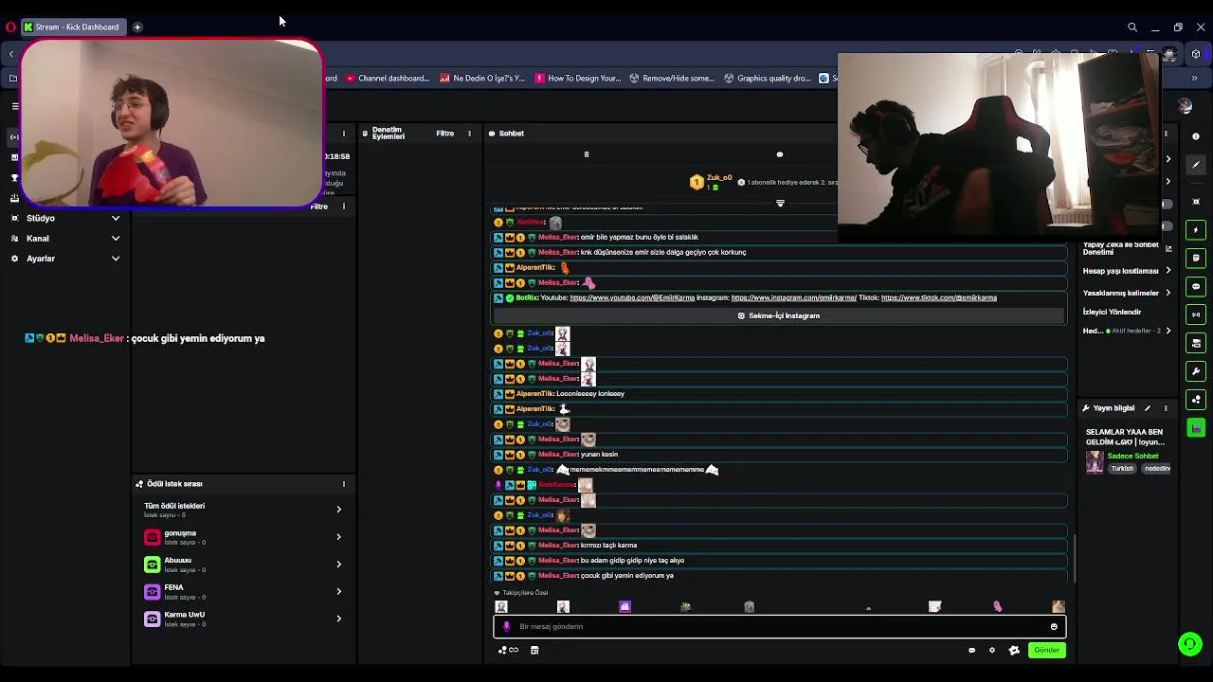The image size is (1213, 682).
Task: Click the chat vertical scrollbar
Action: [x=1074, y=557]
